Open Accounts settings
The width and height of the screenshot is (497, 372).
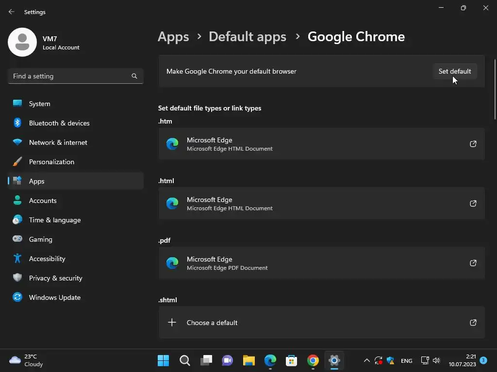75,201
